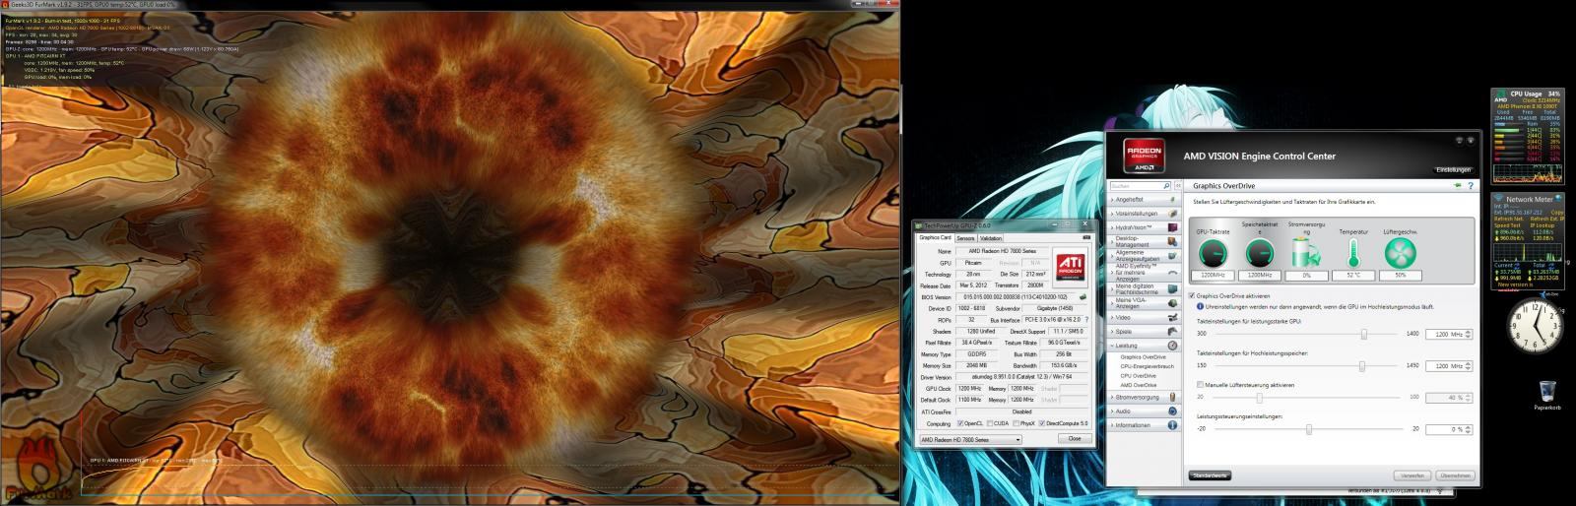Select CPU-Energieverbrauch under Leistung
1576x506 pixels.
pyautogui.click(x=1147, y=366)
